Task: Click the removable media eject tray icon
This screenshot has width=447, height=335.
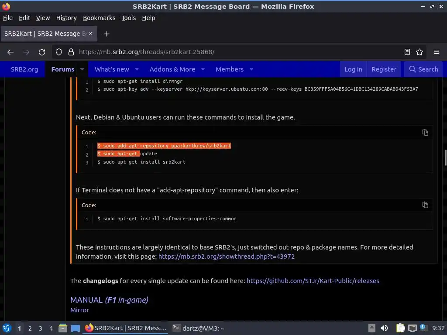Action: [x=371, y=328]
